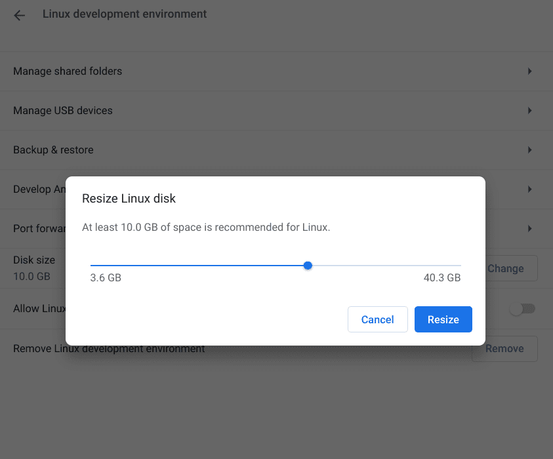Select Manage USB devices text
Screen dimensions: 553x459
coord(63,111)
